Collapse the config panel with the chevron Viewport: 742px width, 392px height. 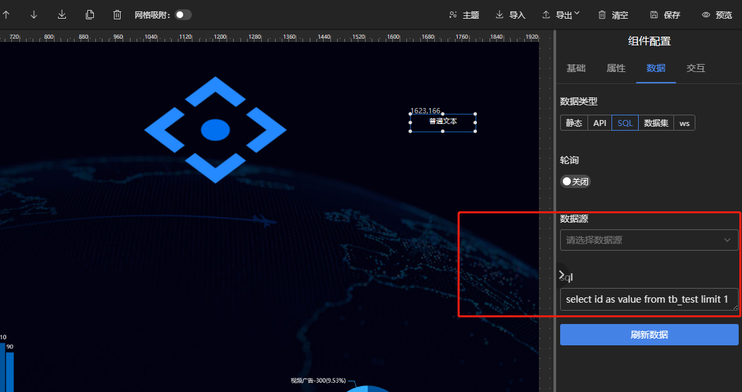click(561, 274)
